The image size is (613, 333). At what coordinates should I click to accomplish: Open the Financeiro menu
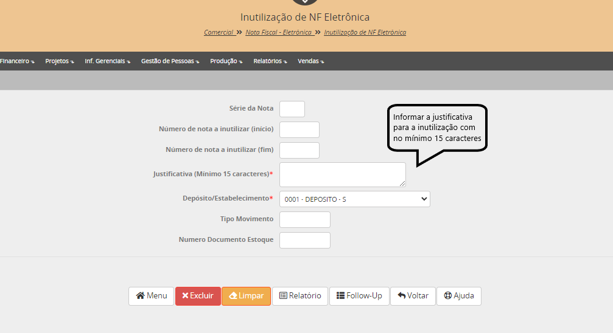click(x=16, y=61)
